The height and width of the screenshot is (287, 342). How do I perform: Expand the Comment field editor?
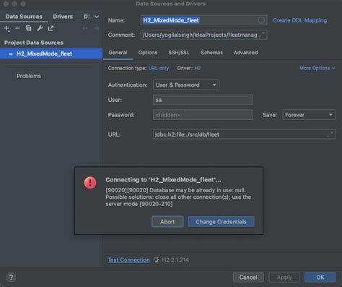[262, 35]
